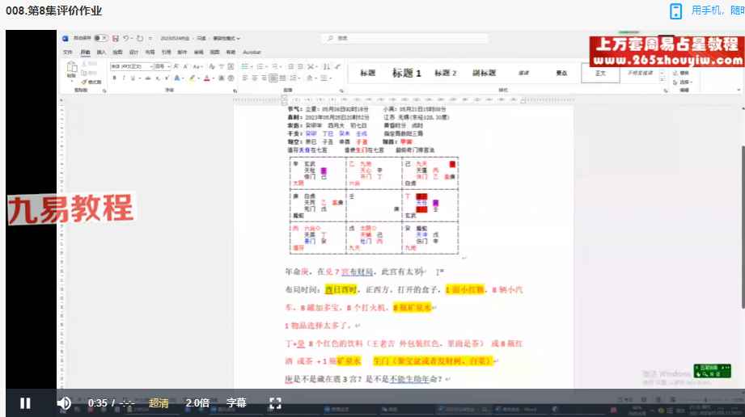Expand the Styles gallery
The width and height of the screenshot is (745, 417).
pyautogui.click(x=662, y=80)
